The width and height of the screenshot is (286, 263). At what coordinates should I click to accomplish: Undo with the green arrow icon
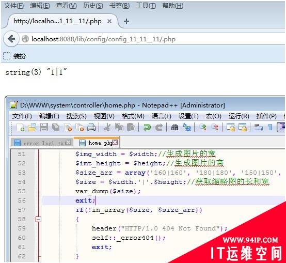147,127
